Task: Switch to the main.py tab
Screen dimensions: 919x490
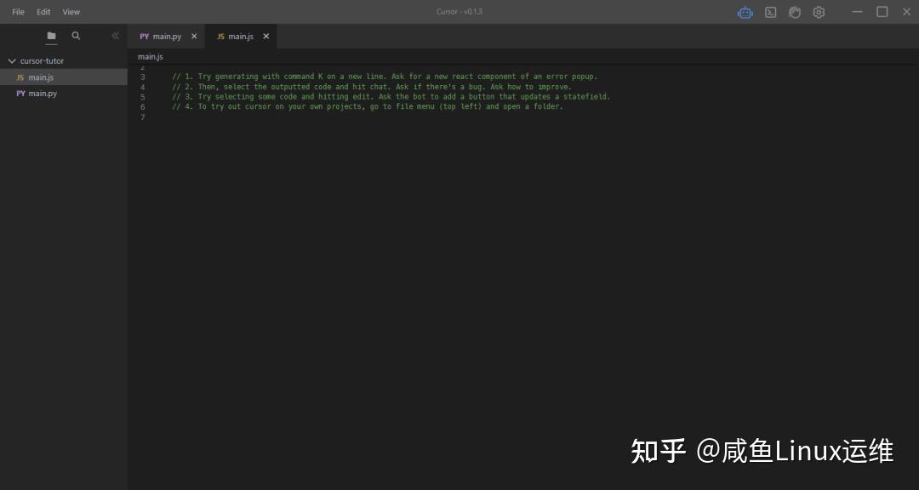Action: [164, 36]
